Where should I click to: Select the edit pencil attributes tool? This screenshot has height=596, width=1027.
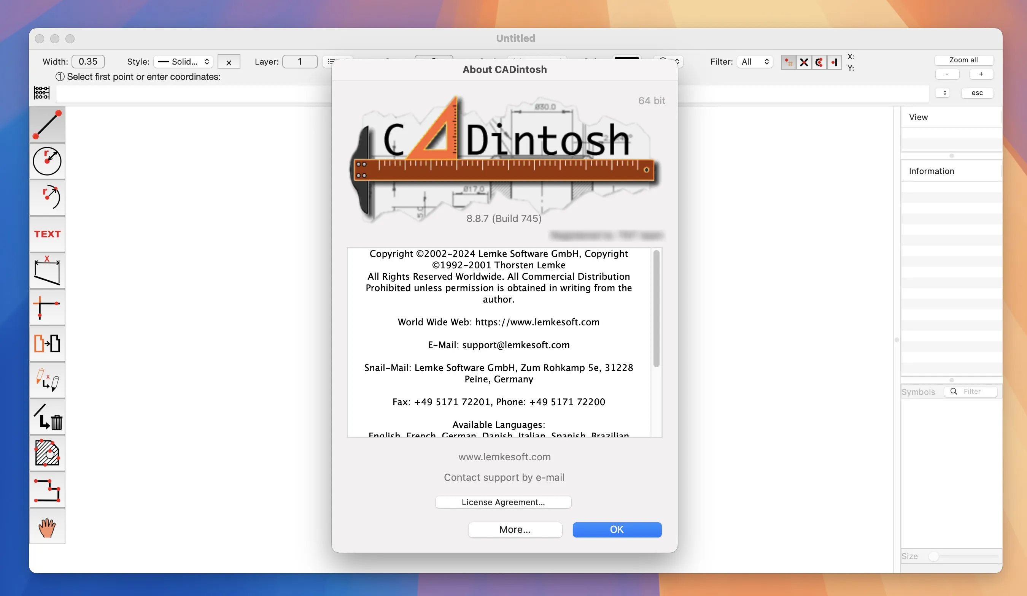point(47,380)
